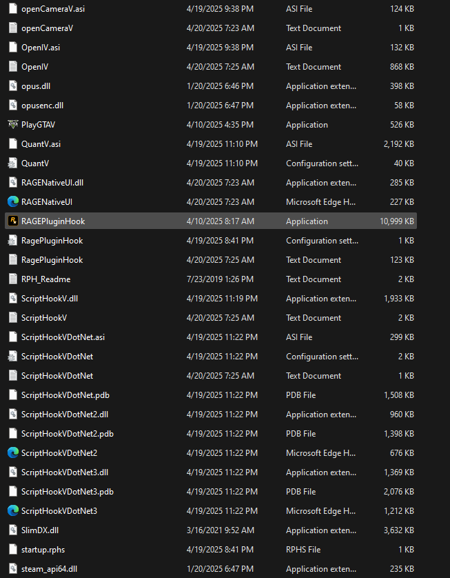The image size is (450, 578).
Task: Select the OpenIV Text Document icon
Action: (x=13, y=67)
